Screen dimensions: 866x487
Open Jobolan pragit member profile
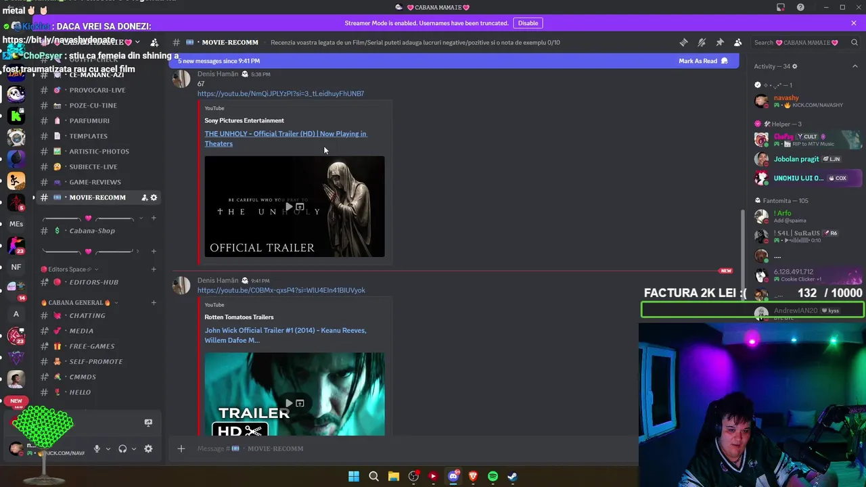pyautogui.click(x=808, y=159)
